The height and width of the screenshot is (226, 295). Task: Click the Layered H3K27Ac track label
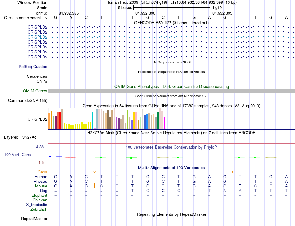pos(20,137)
